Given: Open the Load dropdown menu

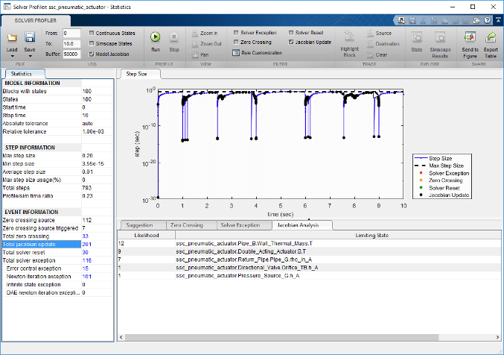Looking at the screenshot, I should click(13, 57).
